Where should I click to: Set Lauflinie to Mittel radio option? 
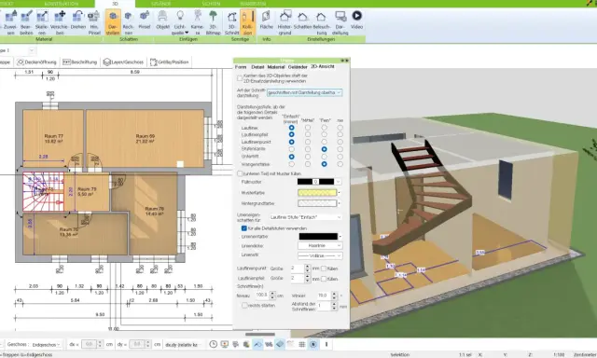point(308,128)
